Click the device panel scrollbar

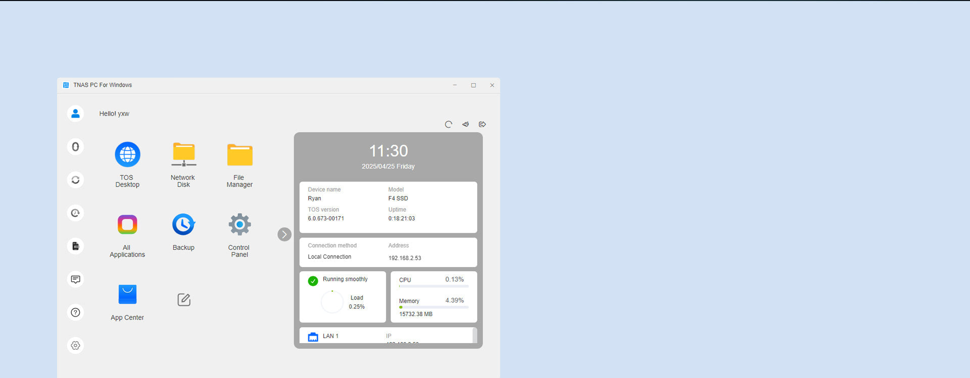[474, 335]
